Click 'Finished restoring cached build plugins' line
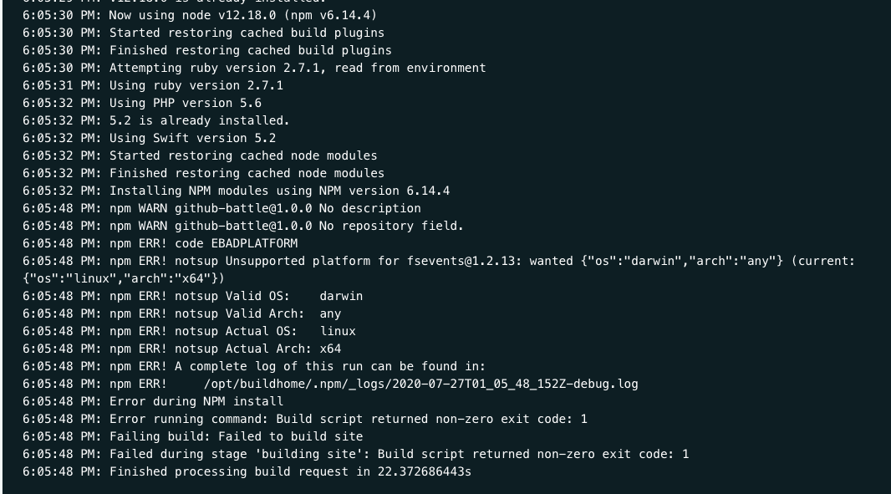 (x=250, y=50)
